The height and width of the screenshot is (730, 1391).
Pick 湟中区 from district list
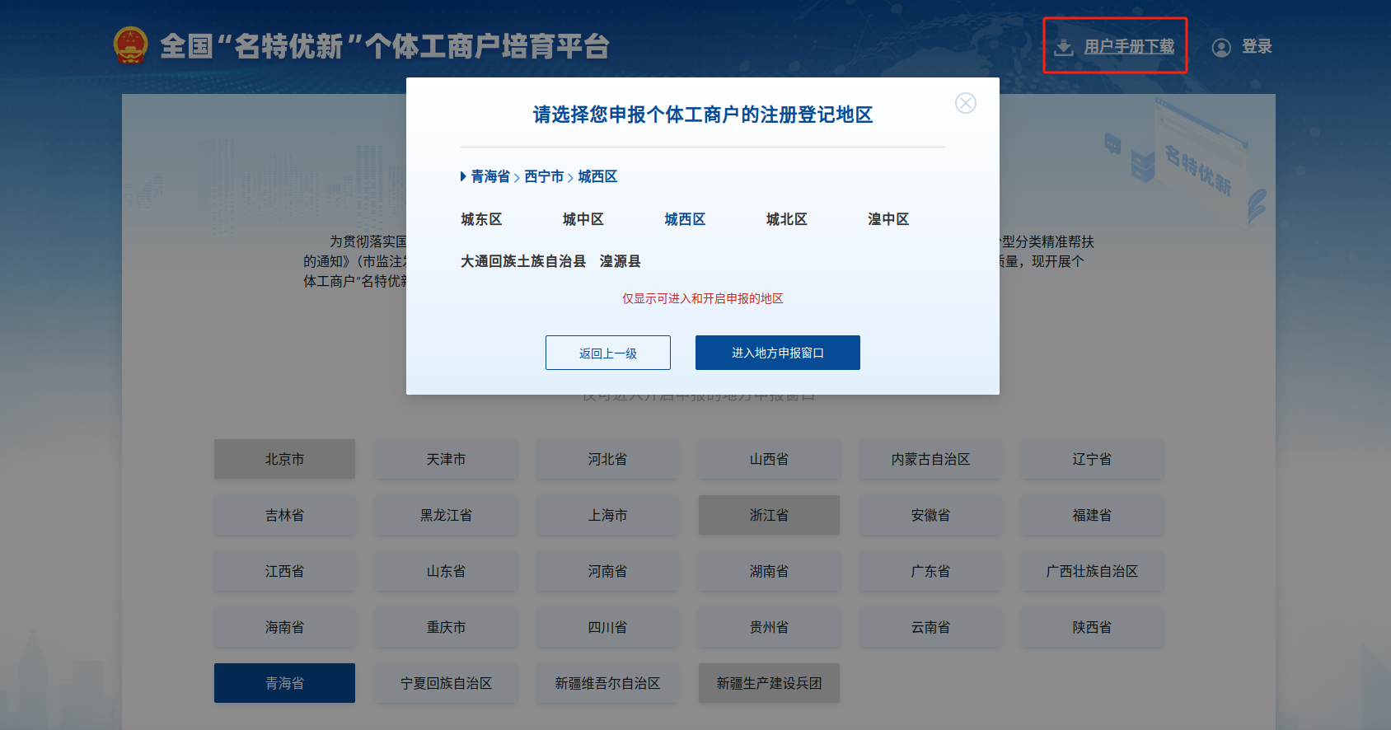[888, 219]
